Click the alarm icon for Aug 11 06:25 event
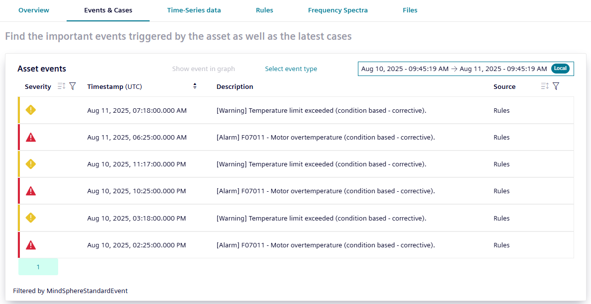The width and height of the screenshot is (591, 304). 31,138
